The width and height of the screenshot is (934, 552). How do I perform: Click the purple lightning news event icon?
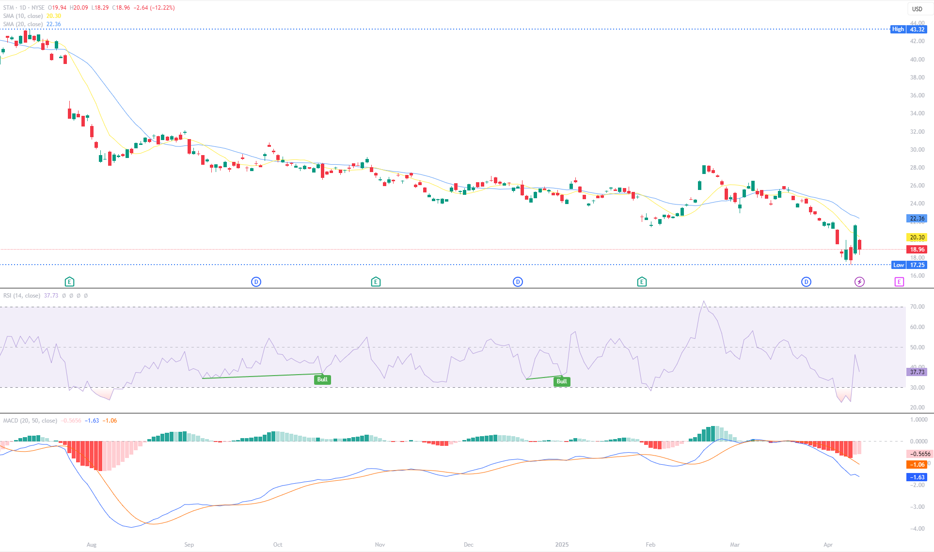[859, 282]
